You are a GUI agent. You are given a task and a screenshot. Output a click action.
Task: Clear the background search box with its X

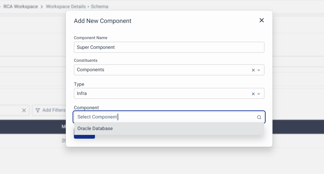click(x=24, y=110)
